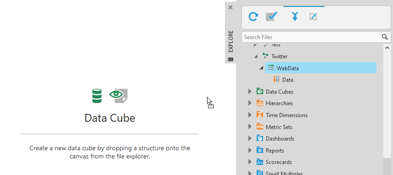The image size is (393, 175).
Task: Click the Scorecards A+ folder icon
Action: [x=260, y=162]
